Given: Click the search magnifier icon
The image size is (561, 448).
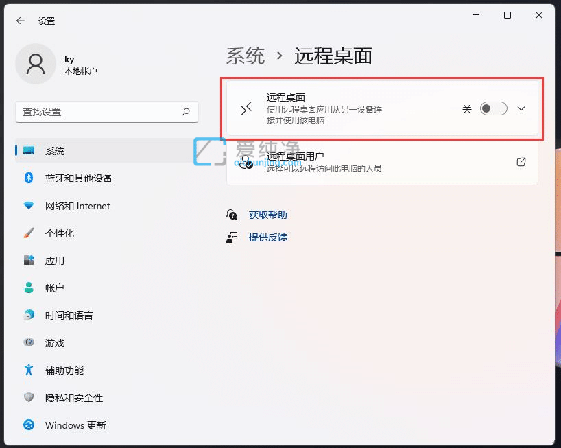Looking at the screenshot, I should pos(186,112).
